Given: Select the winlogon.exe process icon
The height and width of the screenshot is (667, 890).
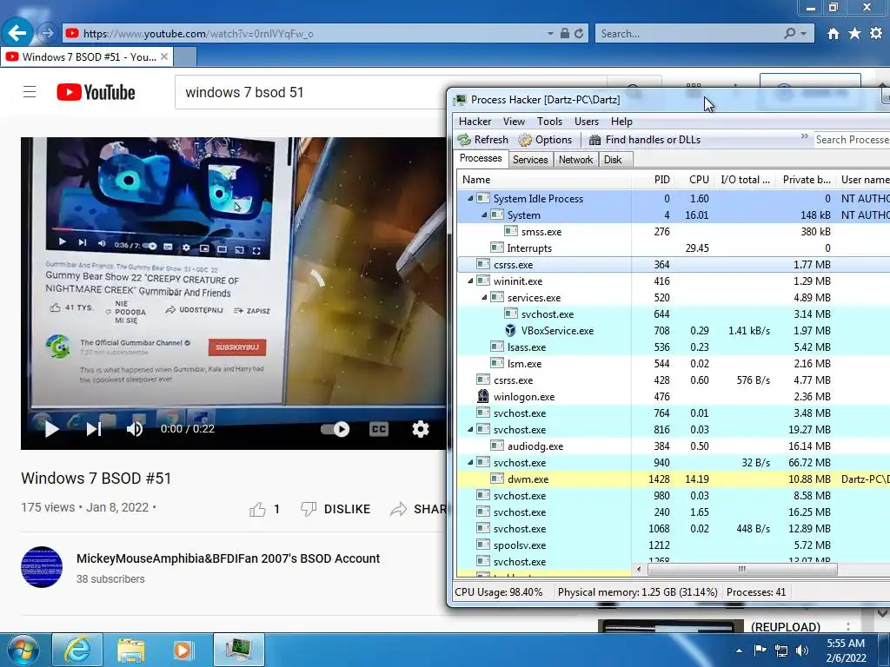Looking at the screenshot, I should [x=483, y=396].
